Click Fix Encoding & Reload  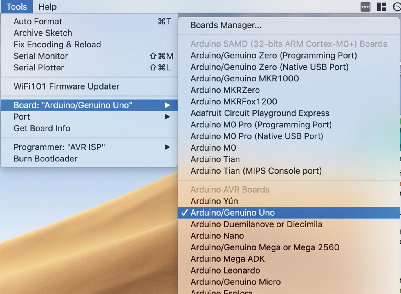click(89, 44)
